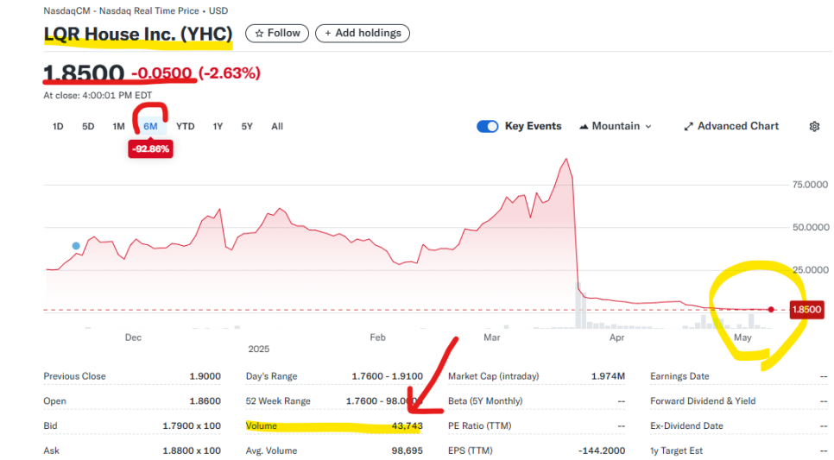Screen dimensions: 834x460
Task: Click the Open value 1.8600
Action: [x=205, y=401]
